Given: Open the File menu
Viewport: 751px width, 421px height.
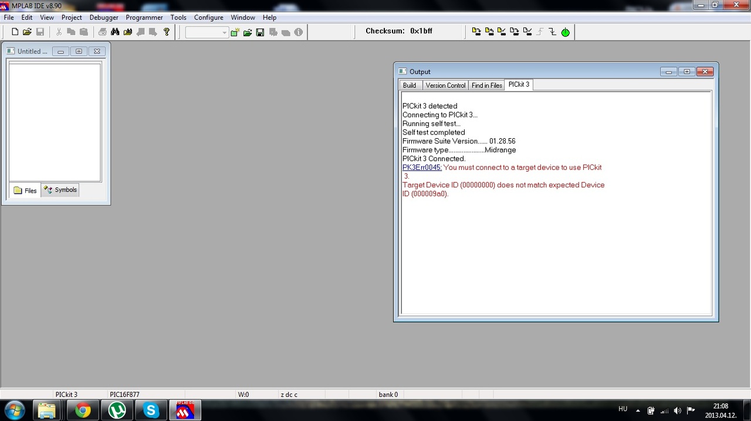Looking at the screenshot, I should point(9,18).
